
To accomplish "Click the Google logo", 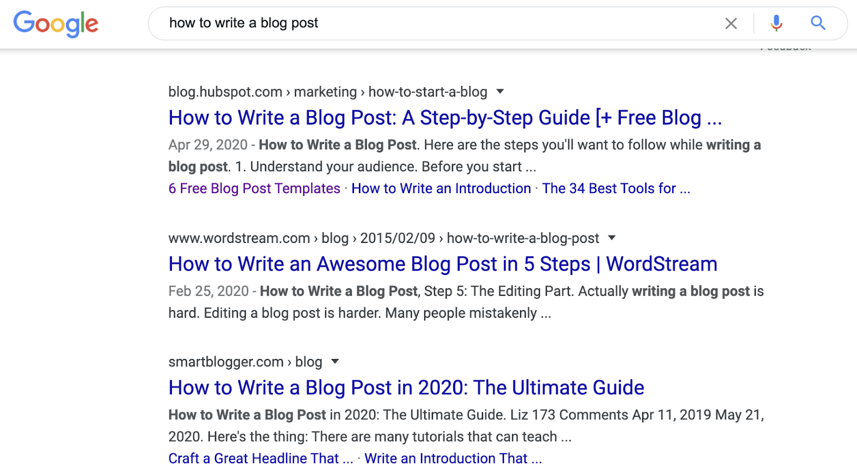I will [56, 24].
